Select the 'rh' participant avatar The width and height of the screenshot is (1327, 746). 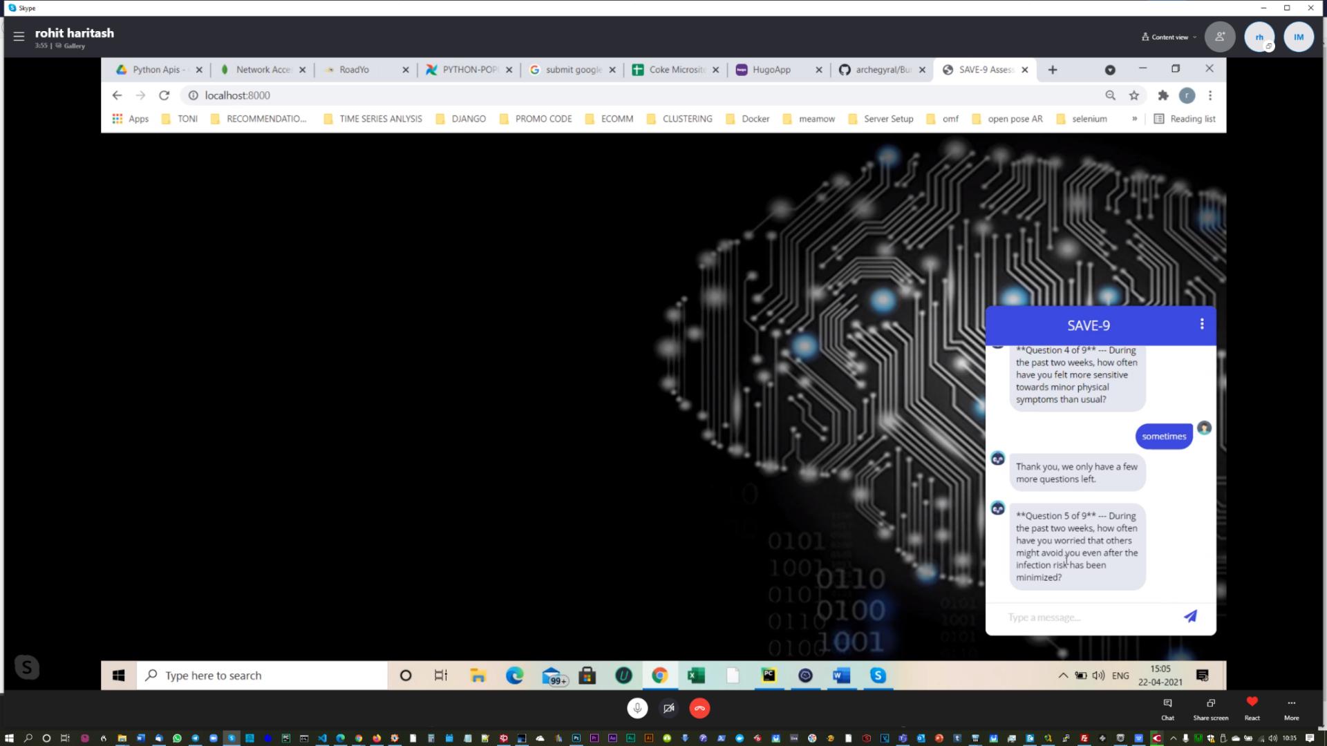point(1259,37)
